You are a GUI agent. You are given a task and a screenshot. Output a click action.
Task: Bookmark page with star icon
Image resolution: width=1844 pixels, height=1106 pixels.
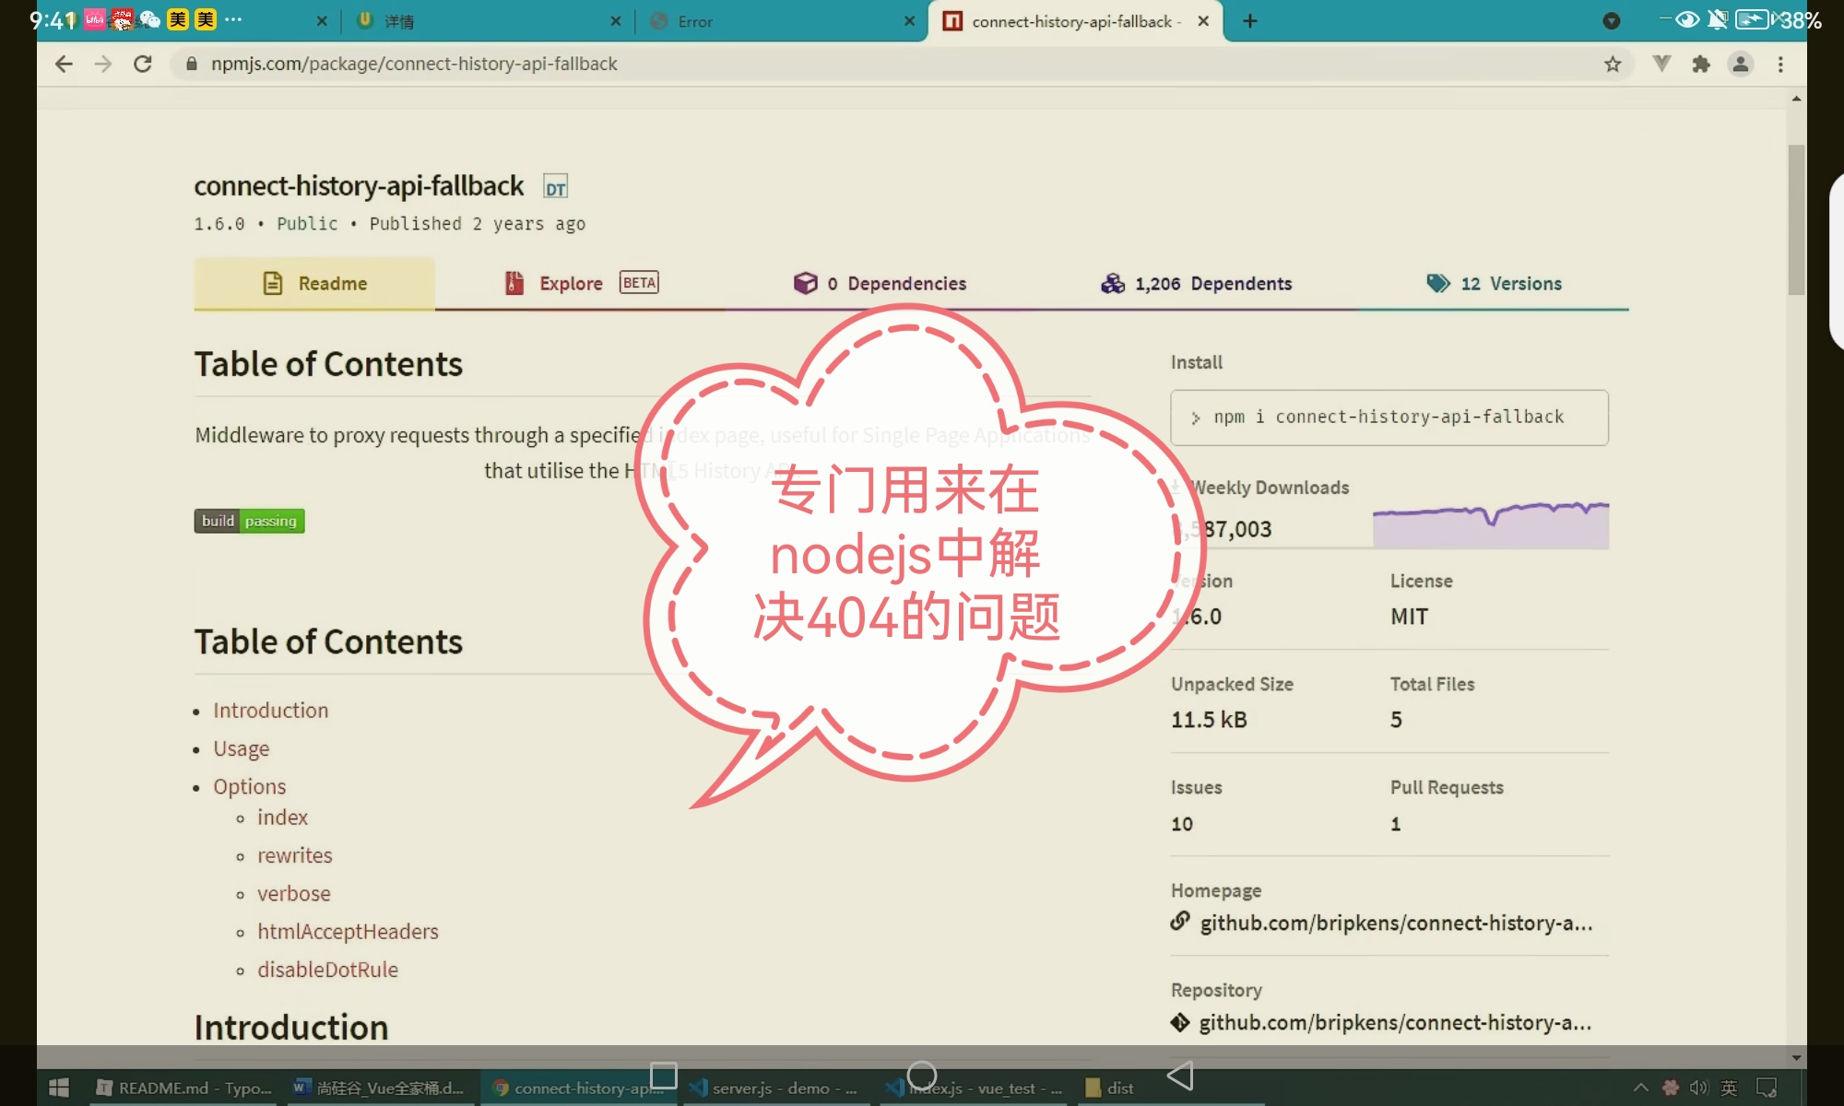(1613, 64)
